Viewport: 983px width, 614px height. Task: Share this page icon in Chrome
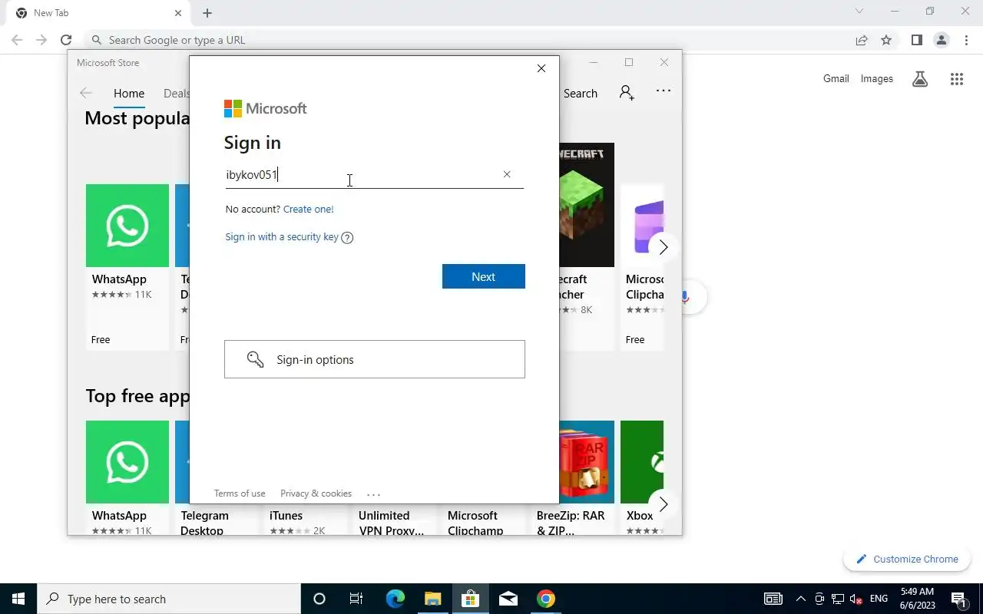tap(862, 40)
